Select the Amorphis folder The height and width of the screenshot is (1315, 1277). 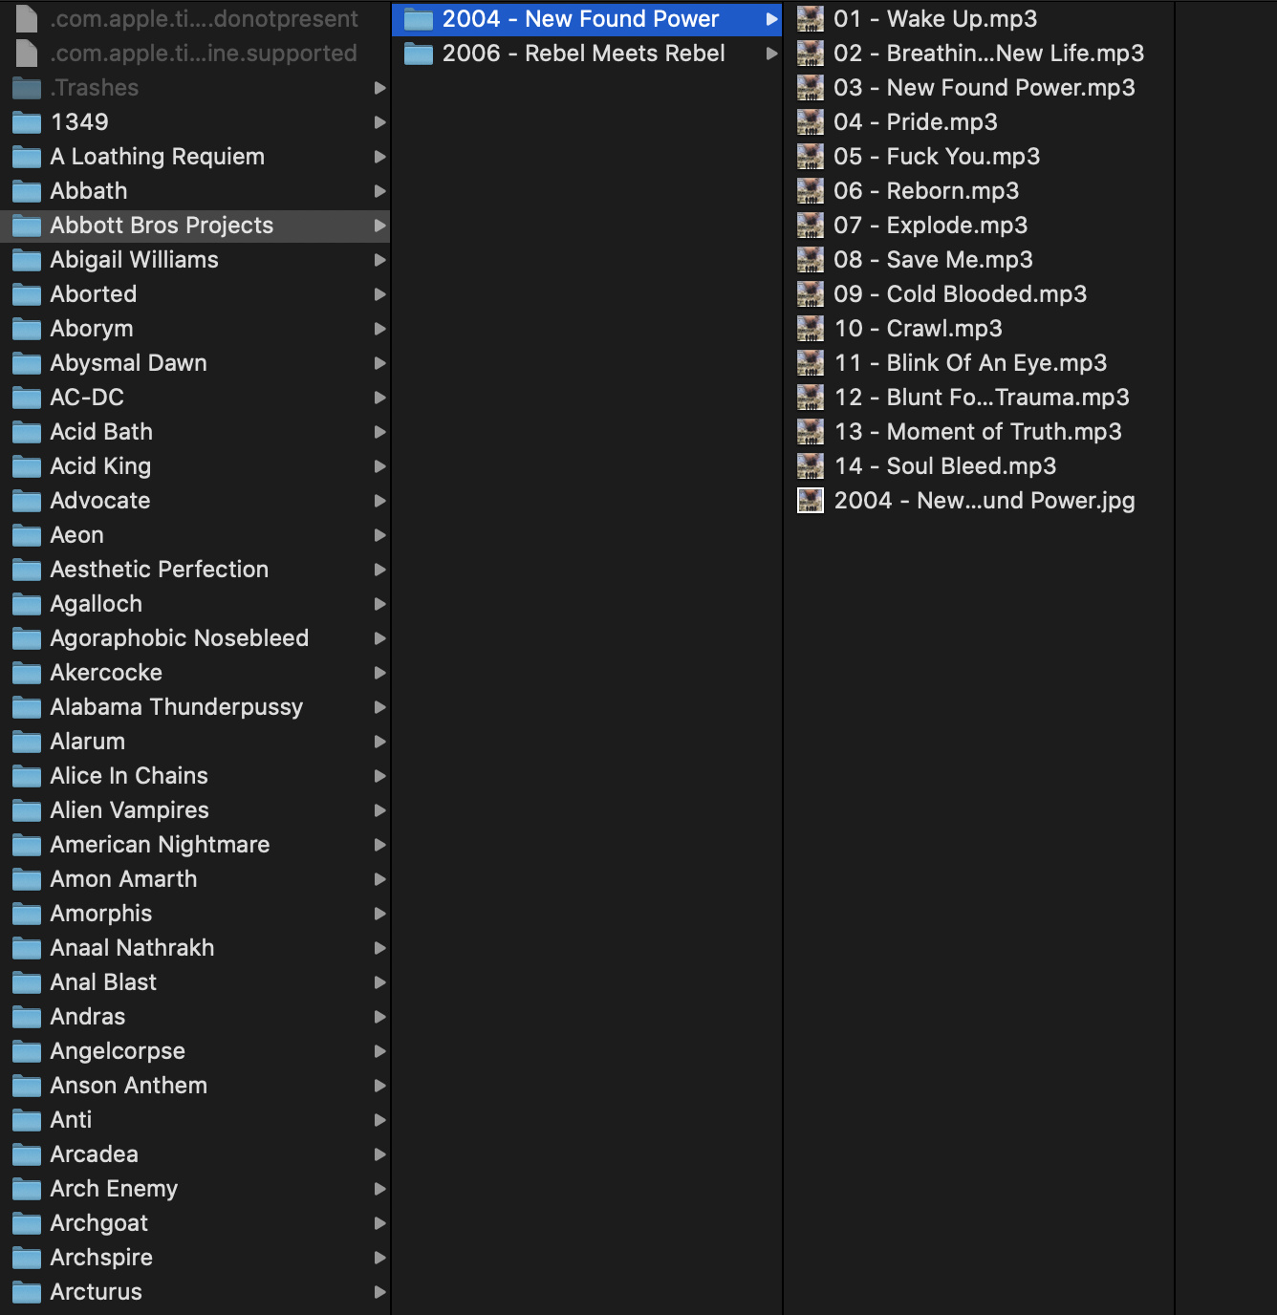[x=195, y=914]
